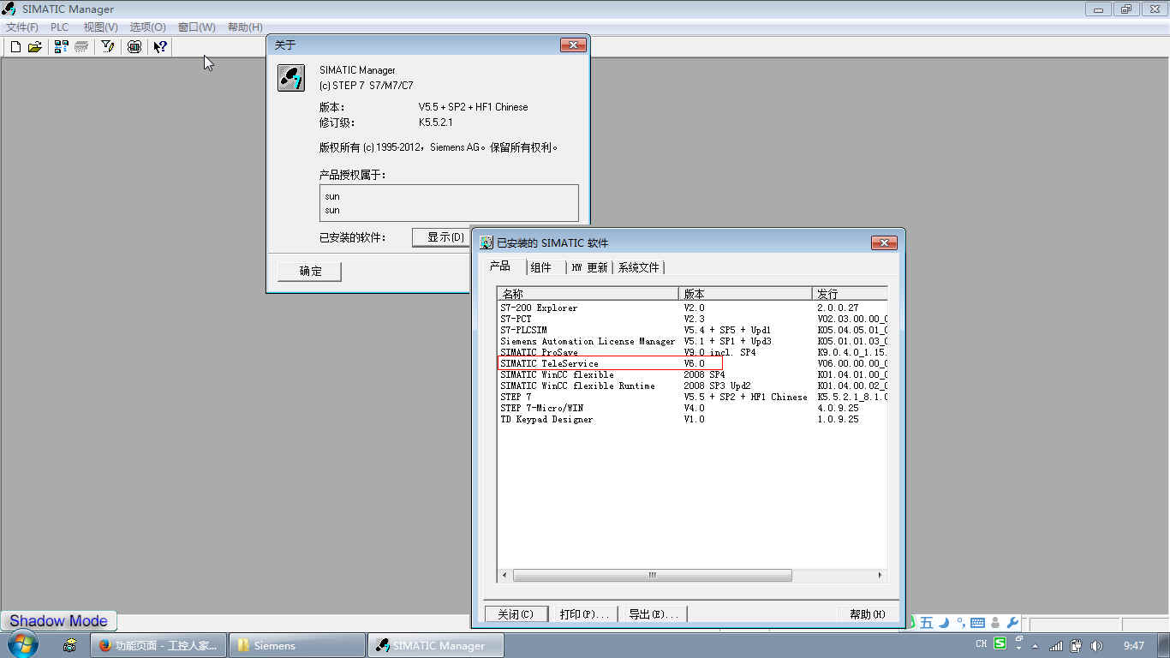The height and width of the screenshot is (658, 1170).
Task: Click the filter edit toolbar icon
Action: 108,47
